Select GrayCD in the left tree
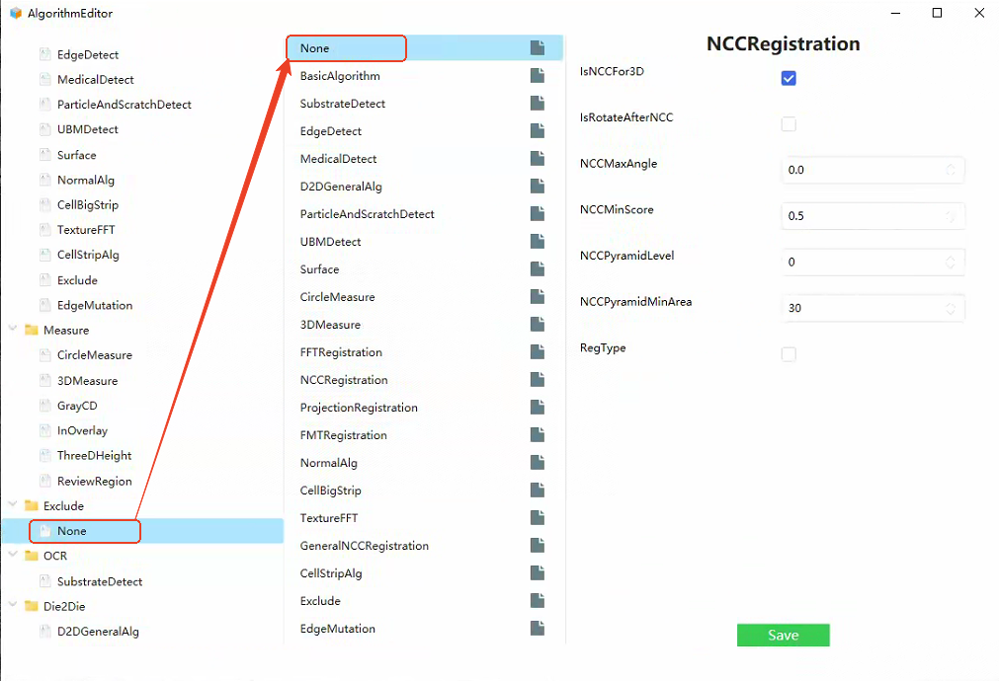 (x=77, y=406)
